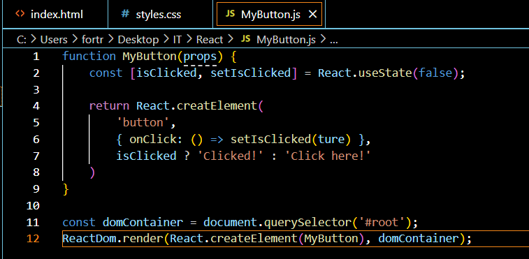Screen dimensions: 529x259
Task: Click misspelled 'creatElement' on line 4
Action: (217, 106)
